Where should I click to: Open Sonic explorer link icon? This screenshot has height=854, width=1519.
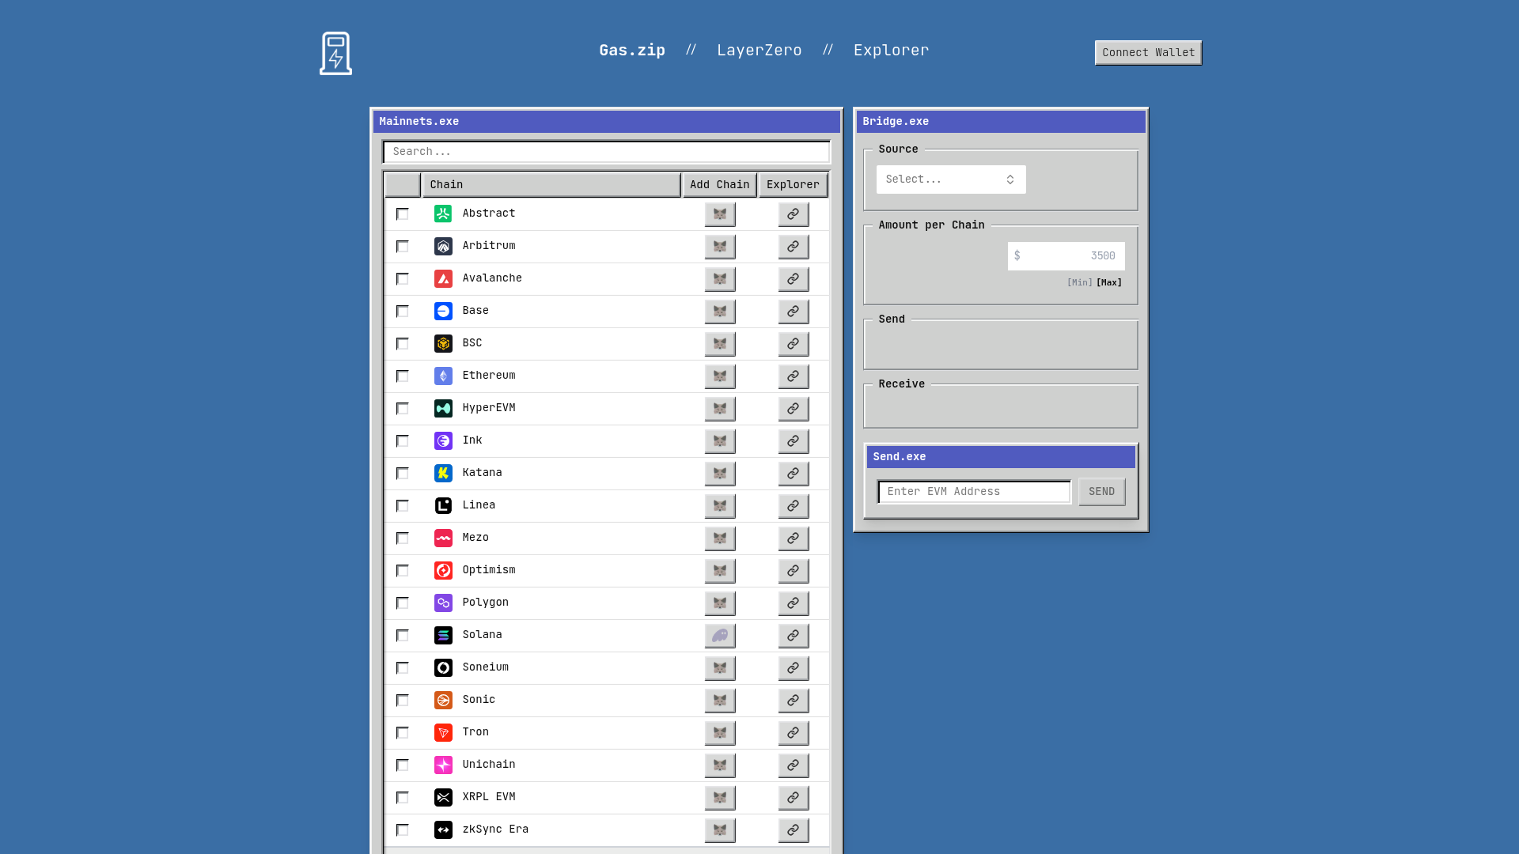pos(794,701)
